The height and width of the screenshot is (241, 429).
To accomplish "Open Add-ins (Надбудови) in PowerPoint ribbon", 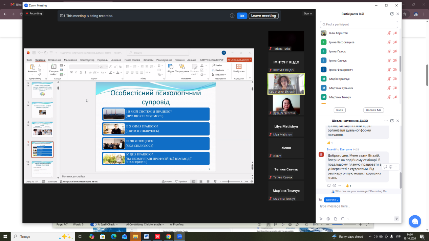I will point(239,68).
